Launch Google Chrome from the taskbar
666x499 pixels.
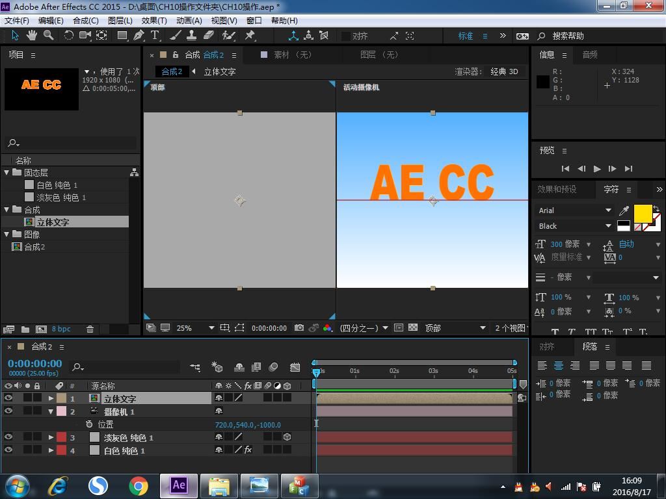[139, 486]
